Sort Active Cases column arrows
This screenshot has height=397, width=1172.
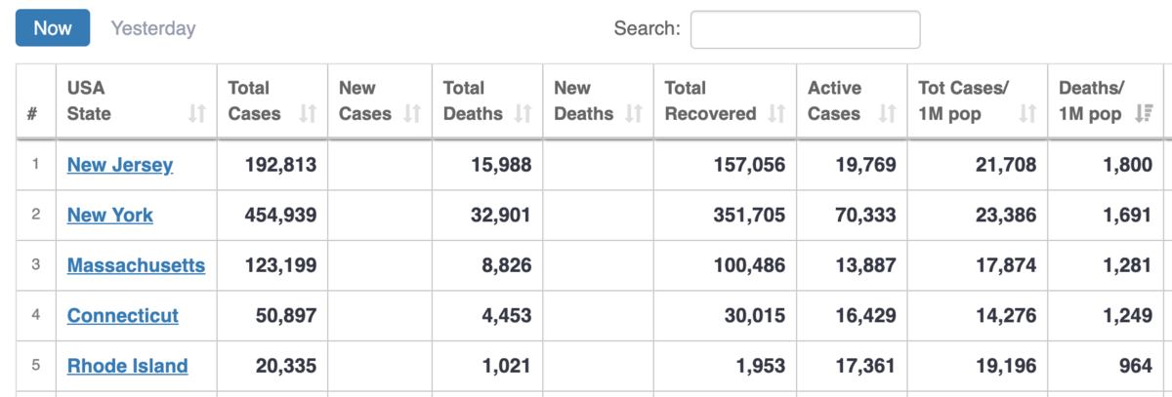coord(888,114)
